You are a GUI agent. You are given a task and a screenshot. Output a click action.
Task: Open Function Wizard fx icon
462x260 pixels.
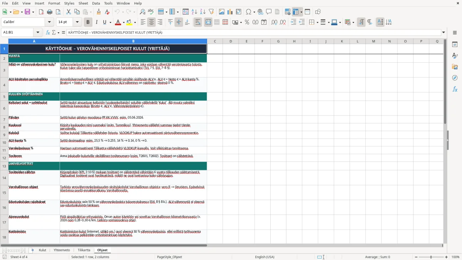click(48, 32)
